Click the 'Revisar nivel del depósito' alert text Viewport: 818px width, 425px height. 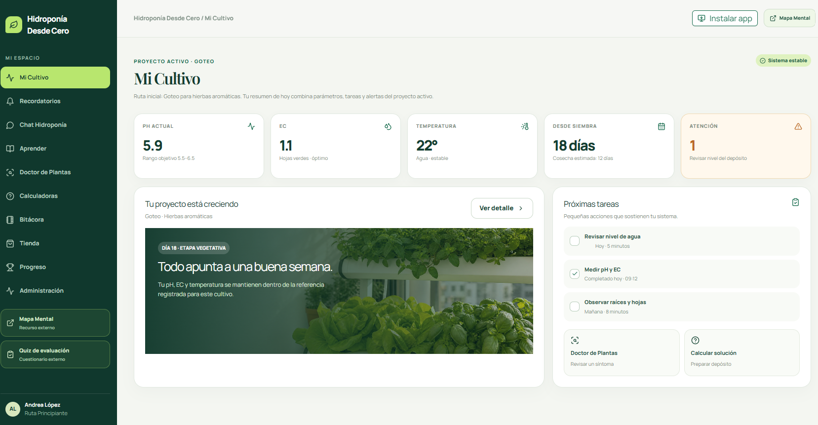[718, 158]
